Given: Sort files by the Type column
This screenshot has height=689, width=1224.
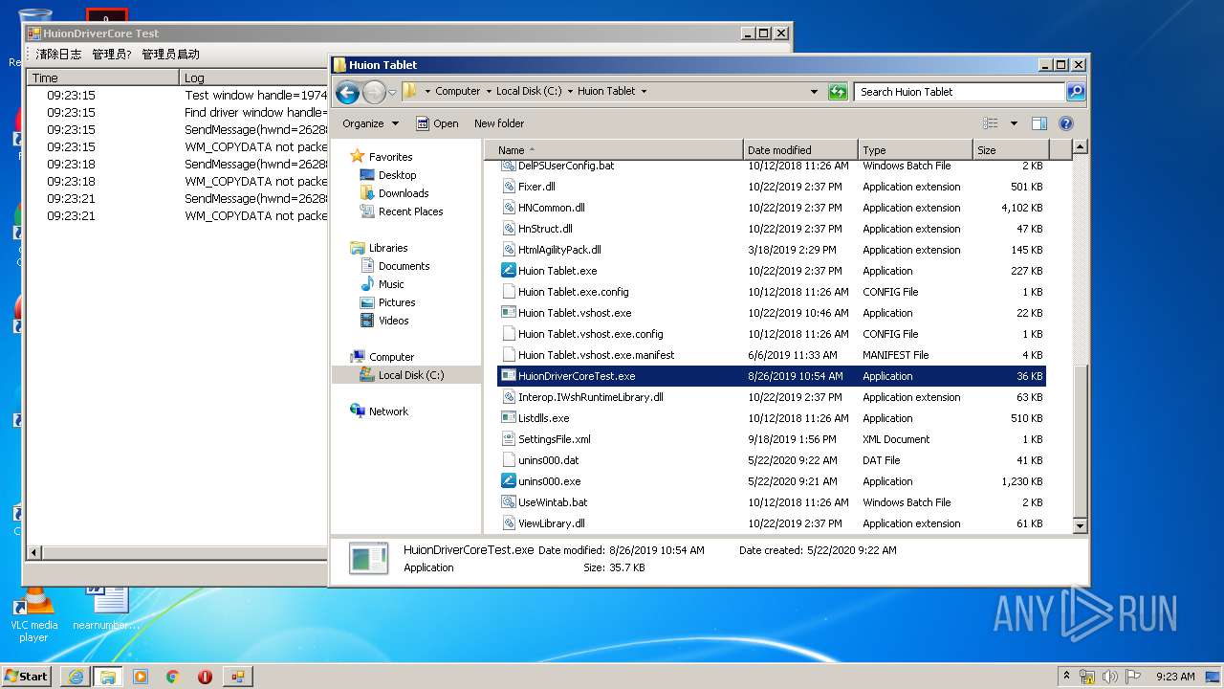Looking at the screenshot, I should pyautogui.click(x=915, y=150).
